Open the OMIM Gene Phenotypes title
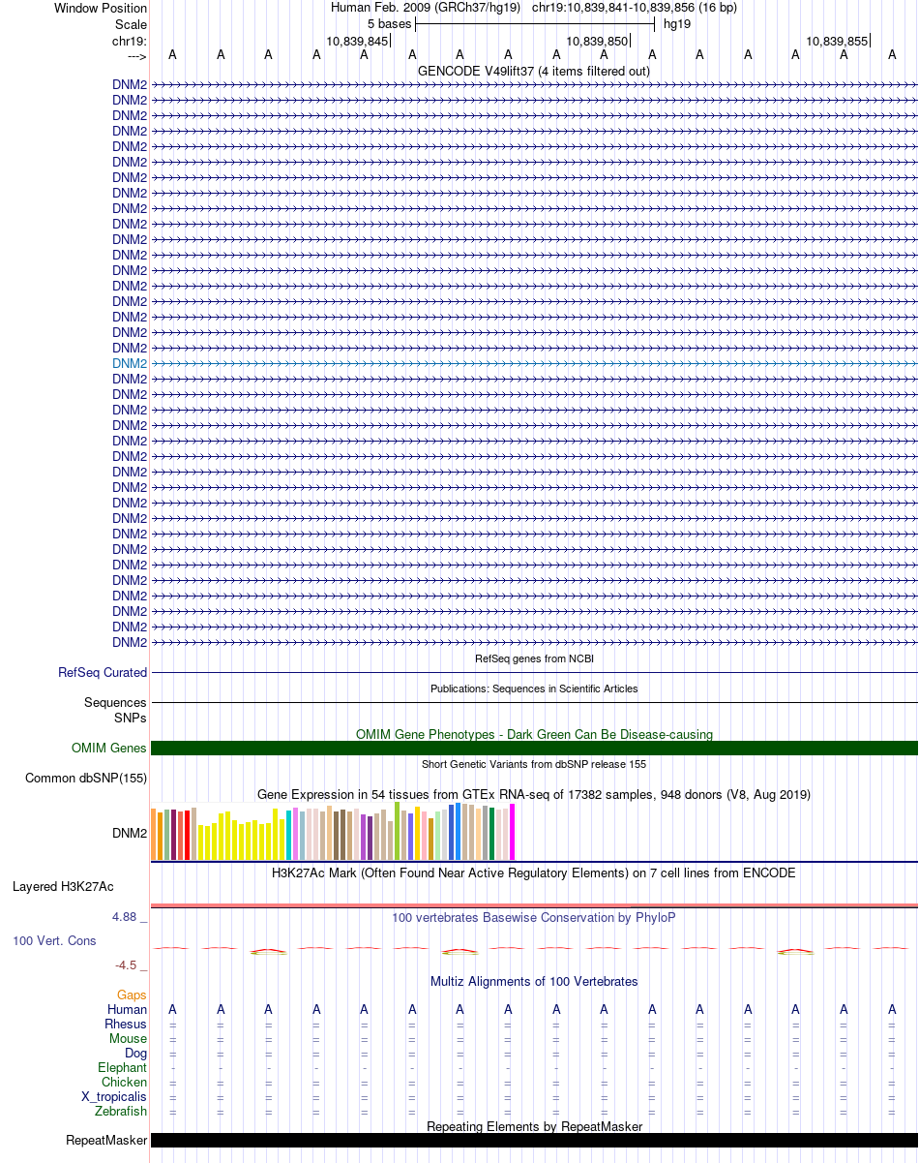Viewport: 919px width, 1163px height. [534, 734]
